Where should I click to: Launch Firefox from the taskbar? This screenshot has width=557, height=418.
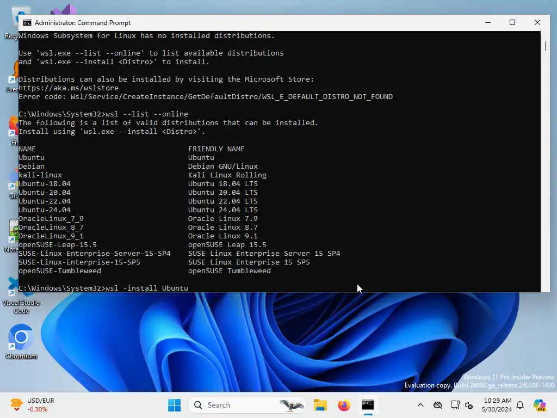coord(344,405)
